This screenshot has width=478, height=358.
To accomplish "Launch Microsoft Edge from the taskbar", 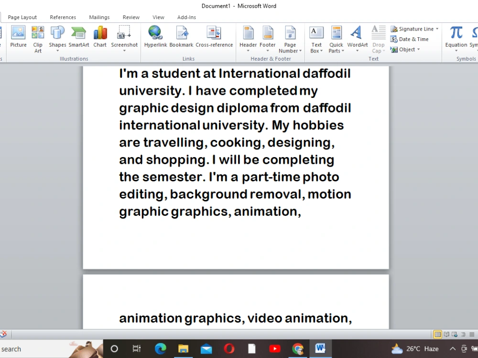I will click(160, 348).
